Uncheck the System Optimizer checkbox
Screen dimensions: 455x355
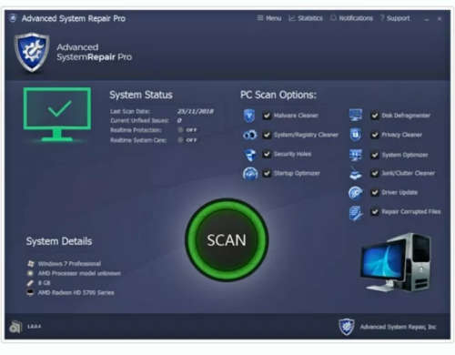(x=375, y=155)
